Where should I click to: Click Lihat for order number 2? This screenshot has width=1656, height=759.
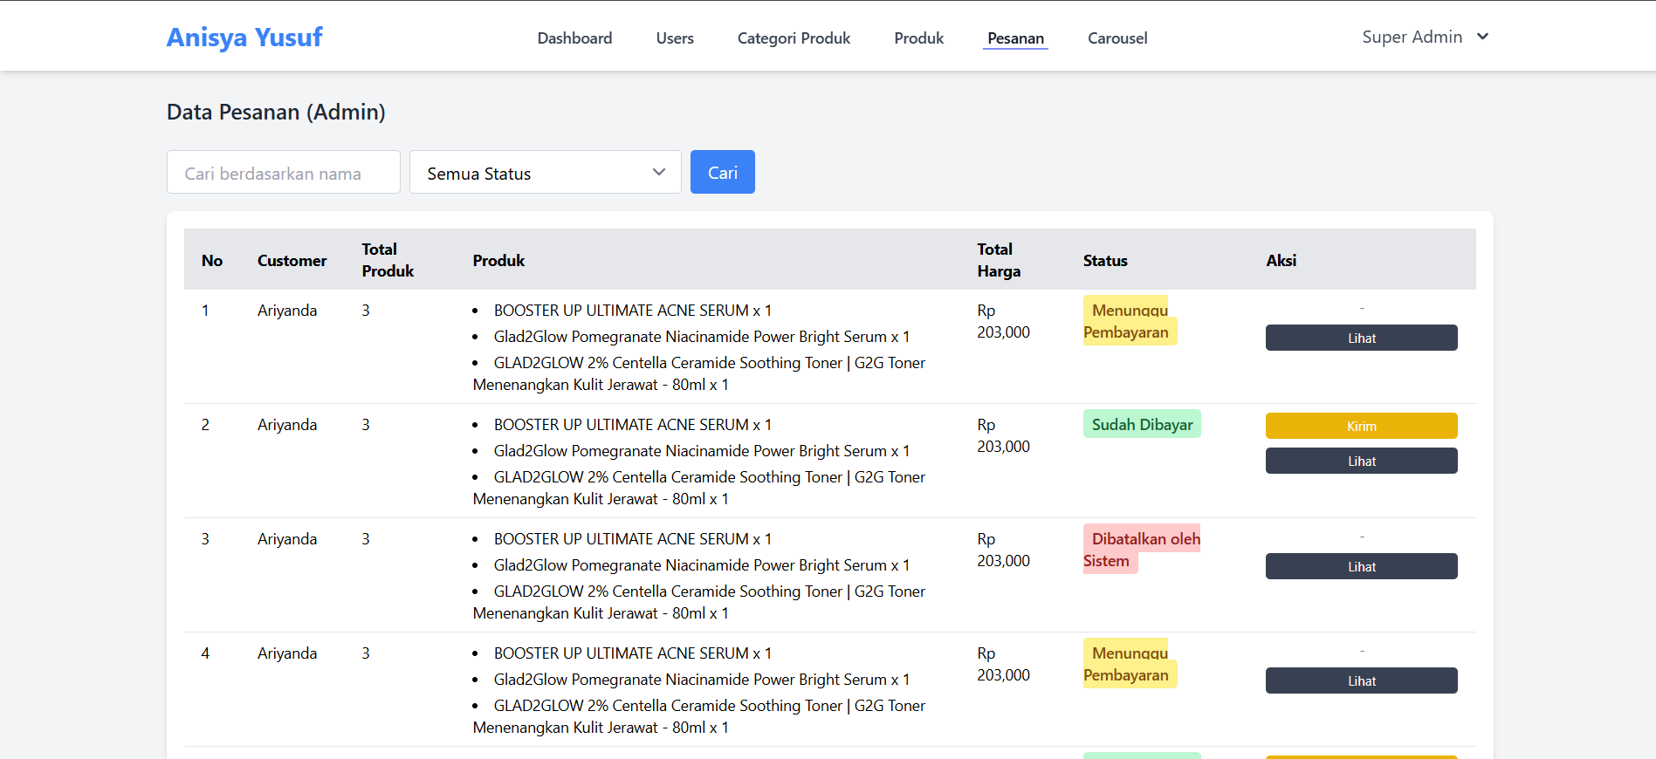pyautogui.click(x=1361, y=461)
